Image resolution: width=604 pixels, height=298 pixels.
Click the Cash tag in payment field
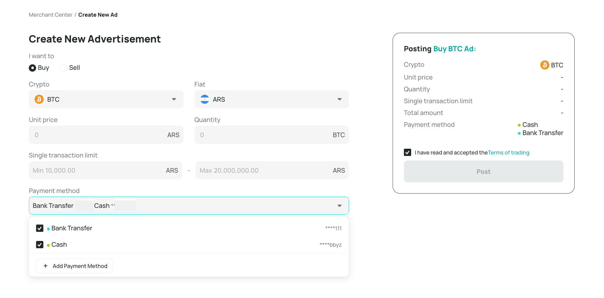(102, 206)
